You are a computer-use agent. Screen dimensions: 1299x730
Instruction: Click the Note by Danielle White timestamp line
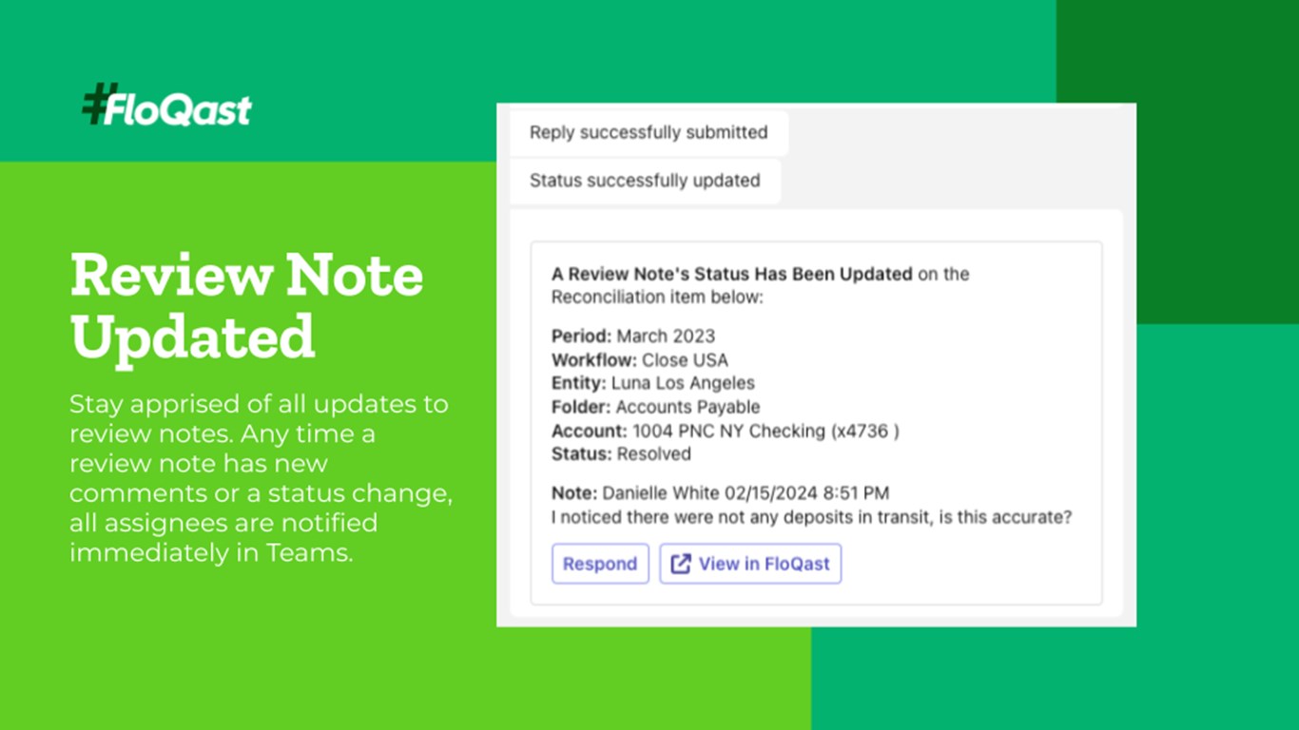click(720, 493)
